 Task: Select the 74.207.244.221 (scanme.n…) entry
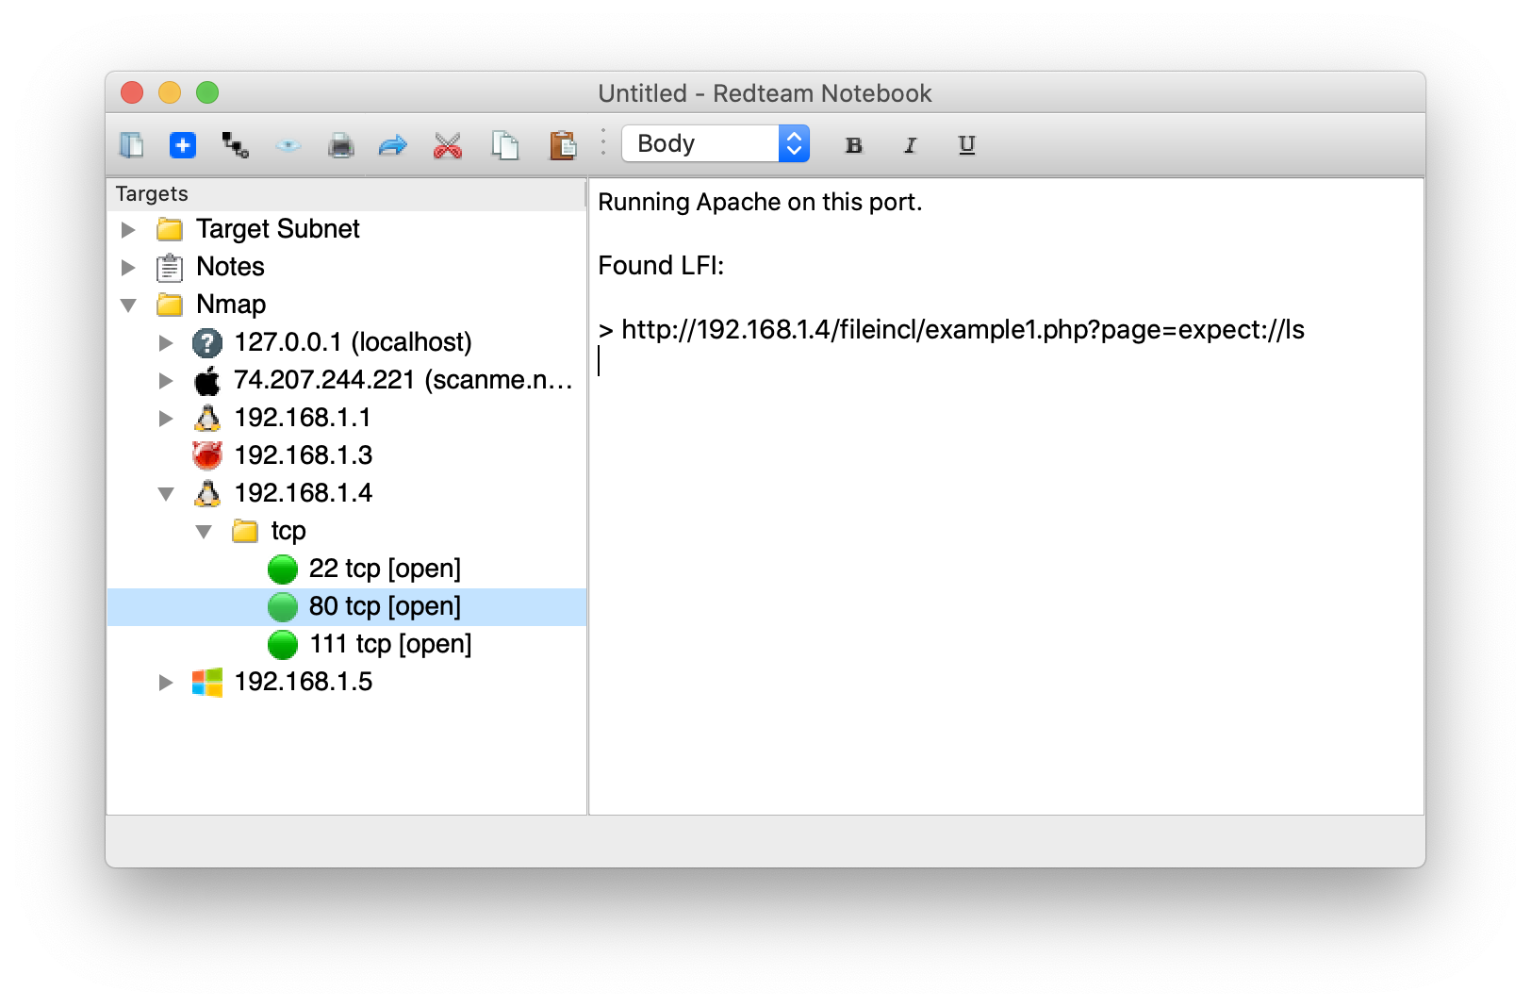[x=403, y=380]
